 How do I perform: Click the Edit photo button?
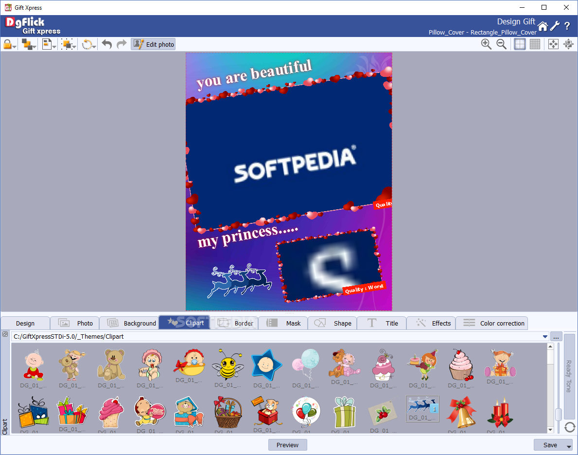pyautogui.click(x=153, y=44)
